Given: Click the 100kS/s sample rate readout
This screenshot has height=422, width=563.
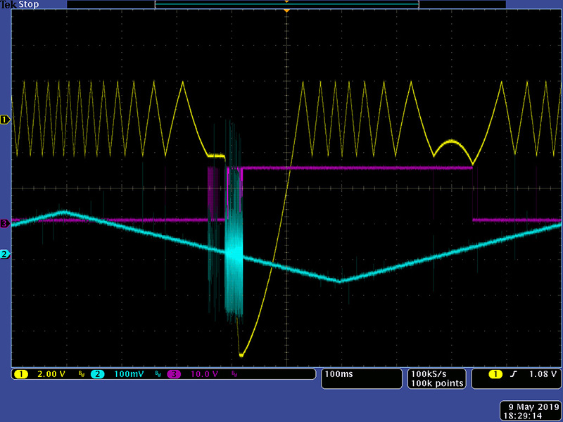Looking at the screenshot, I should click(429, 373).
